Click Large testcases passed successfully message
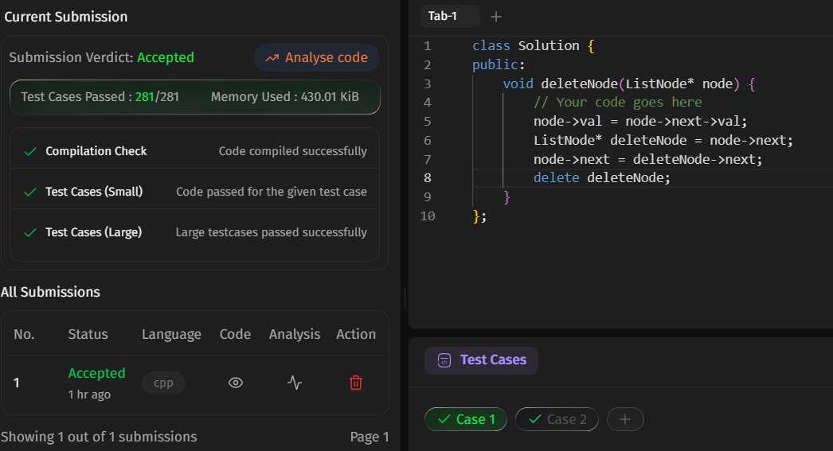 tap(271, 232)
